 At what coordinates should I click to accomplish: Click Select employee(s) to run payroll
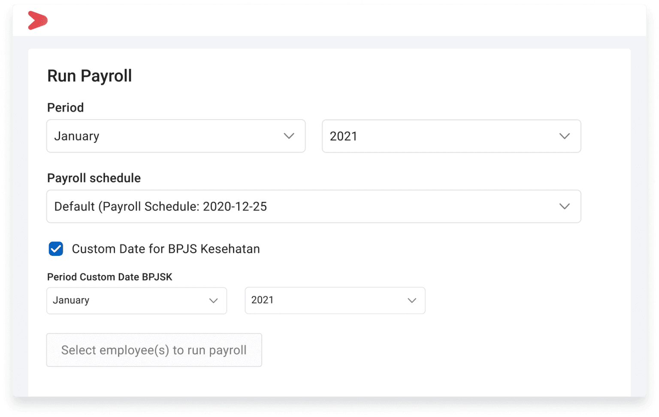tap(154, 350)
